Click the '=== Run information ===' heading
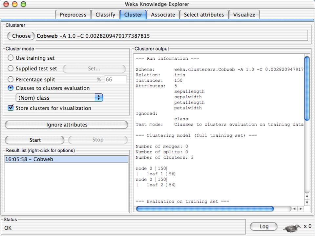 167,58
